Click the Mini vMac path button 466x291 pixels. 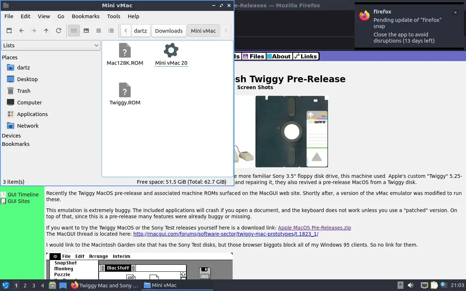[x=204, y=31]
